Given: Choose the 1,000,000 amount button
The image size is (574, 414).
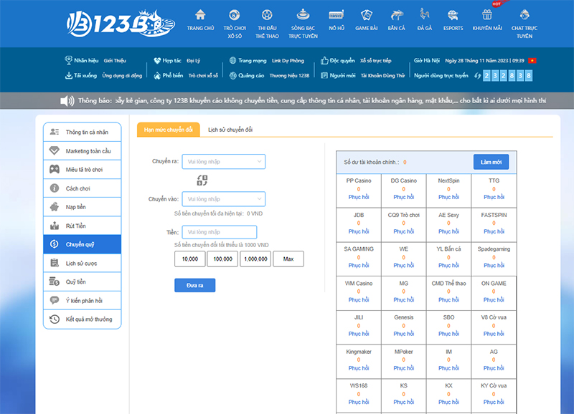Looking at the screenshot, I should point(255,259).
